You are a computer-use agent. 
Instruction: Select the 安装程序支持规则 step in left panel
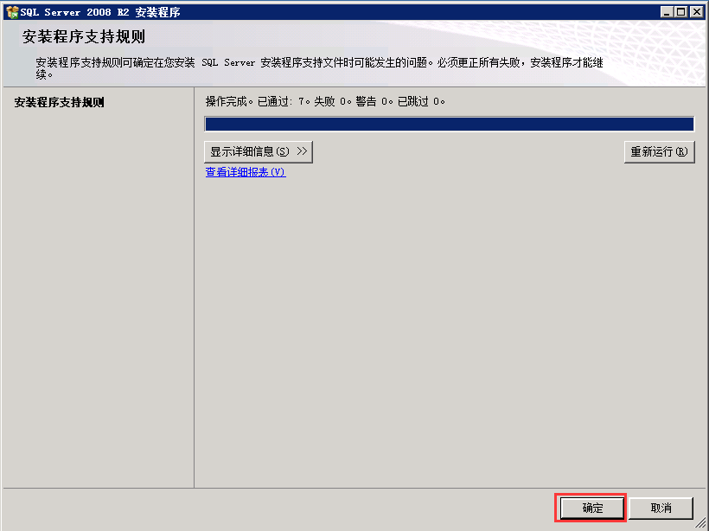(60, 102)
